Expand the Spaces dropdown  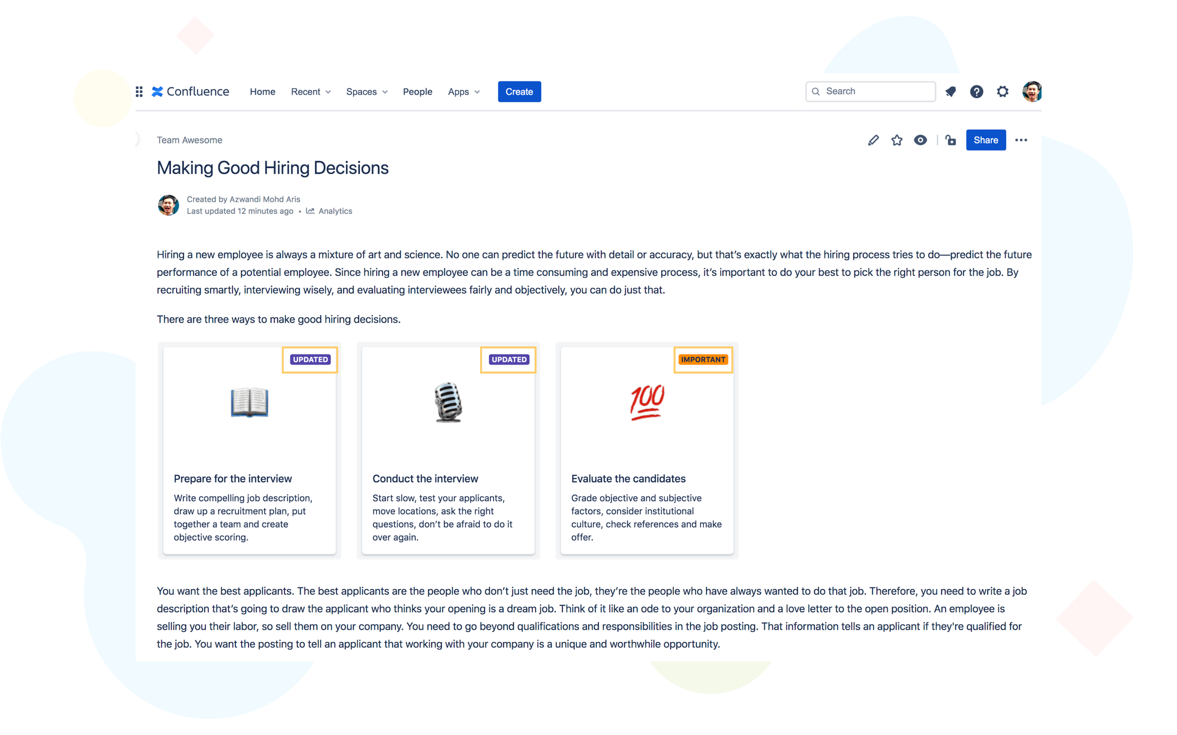[x=367, y=91]
